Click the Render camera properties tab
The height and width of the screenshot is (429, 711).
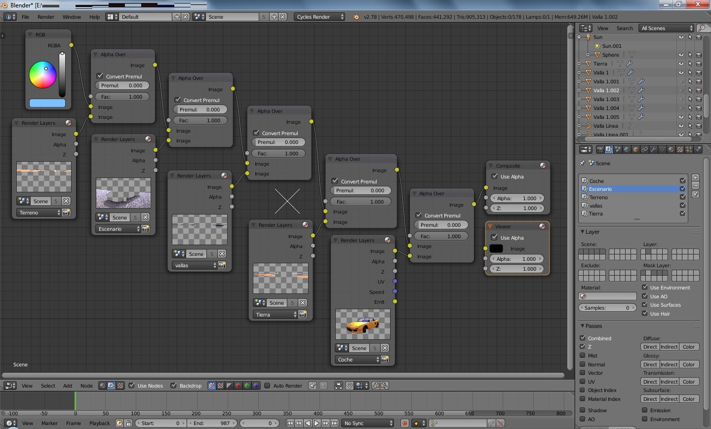click(600, 149)
